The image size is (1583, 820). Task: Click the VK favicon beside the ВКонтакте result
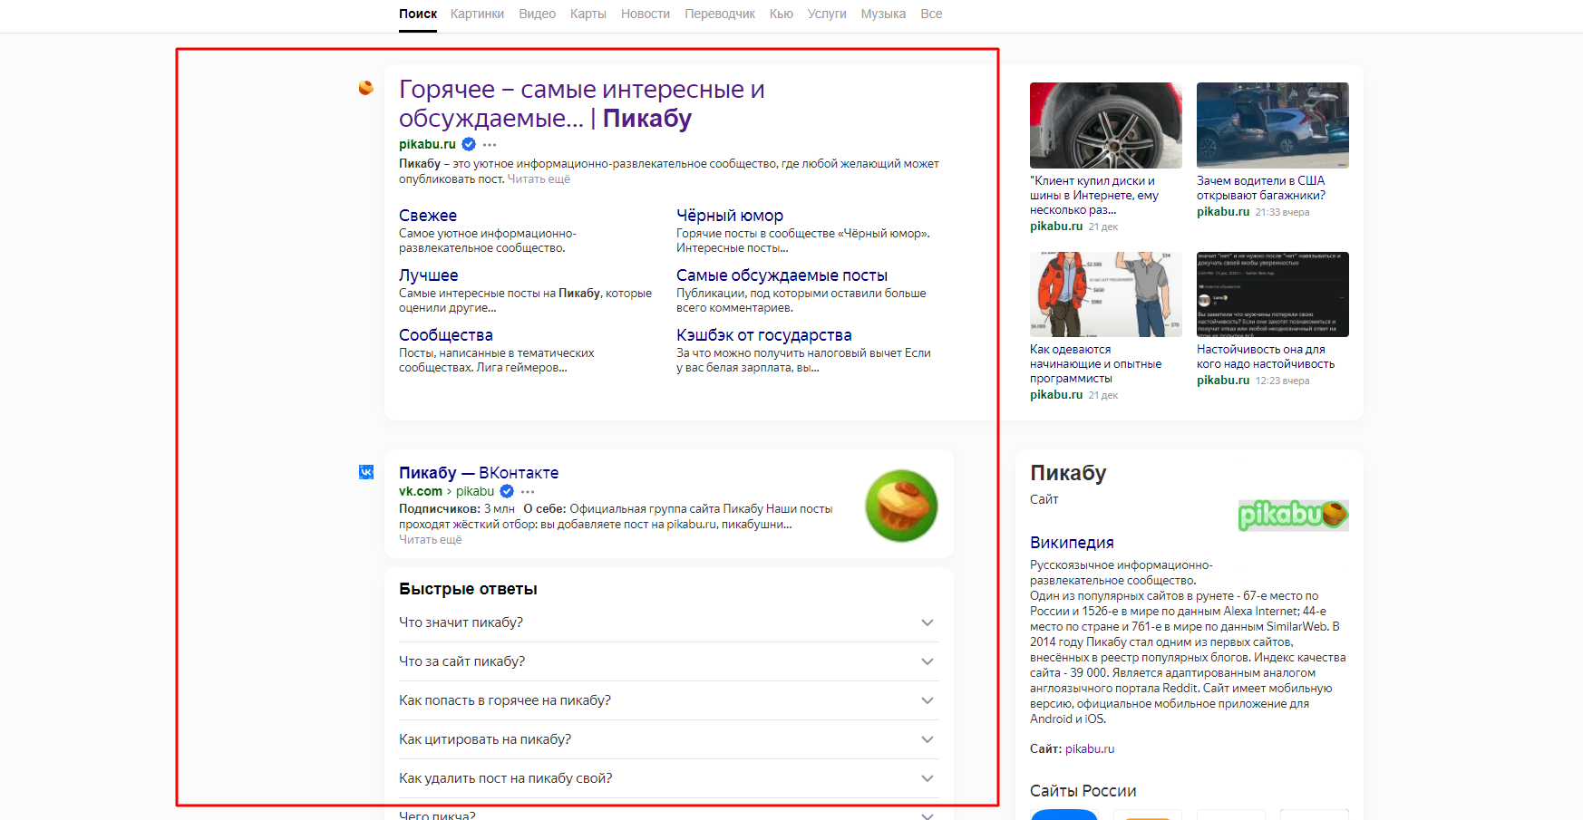[x=366, y=472]
